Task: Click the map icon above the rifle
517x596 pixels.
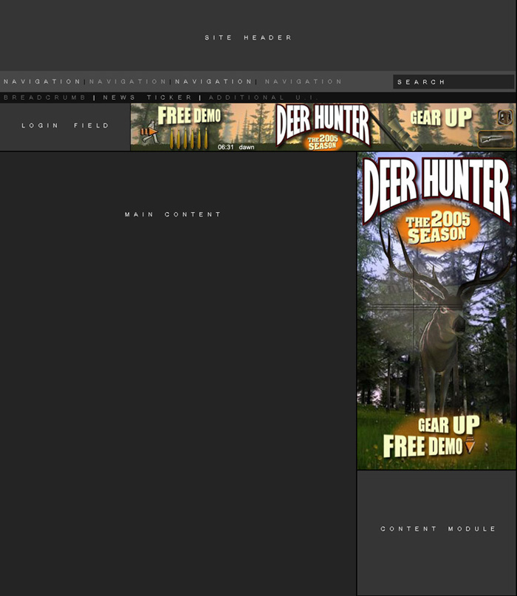Action: pos(505,117)
